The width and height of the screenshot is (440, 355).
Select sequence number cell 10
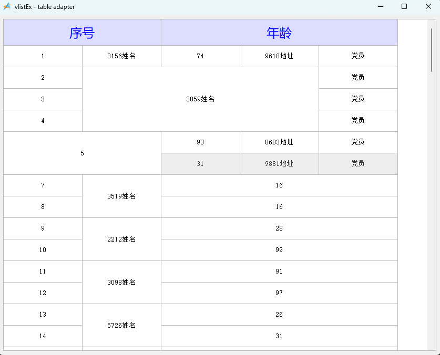tap(43, 250)
